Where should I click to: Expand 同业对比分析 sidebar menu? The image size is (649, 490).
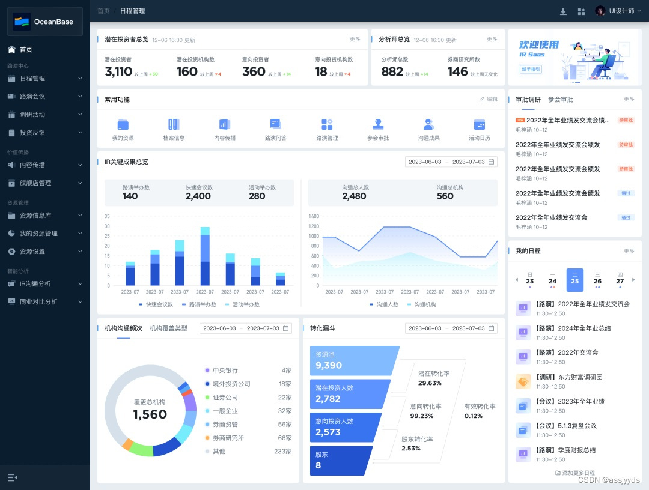[81, 302]
